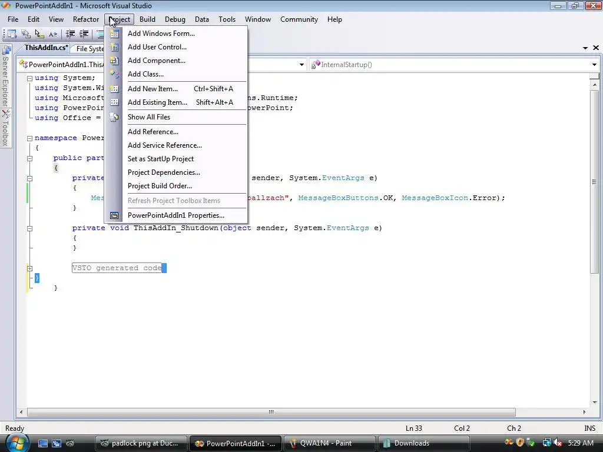Open Project Dependencies menu item
The width and height of the screenshot is (603, 452).
(x=175, y=172)
